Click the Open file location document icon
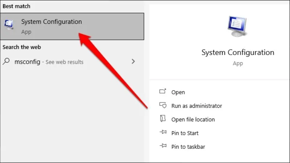 pos(163,119)
